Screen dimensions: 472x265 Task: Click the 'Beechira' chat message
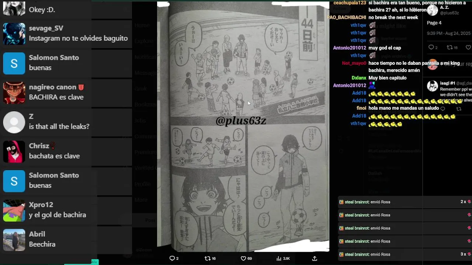42,244
